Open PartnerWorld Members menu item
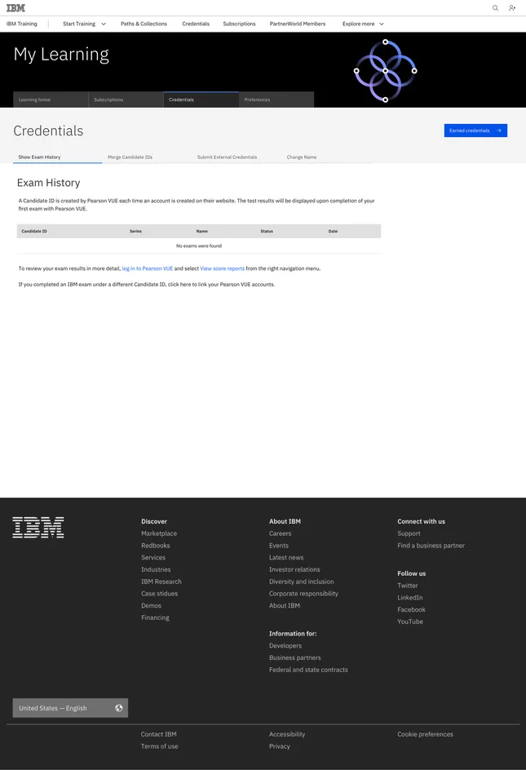The height and width of the screenshot is (770, 526). (x=298, y=24)
